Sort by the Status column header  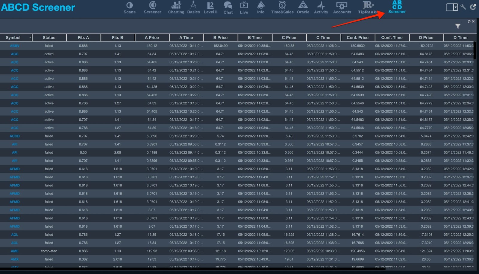[49, 37]
